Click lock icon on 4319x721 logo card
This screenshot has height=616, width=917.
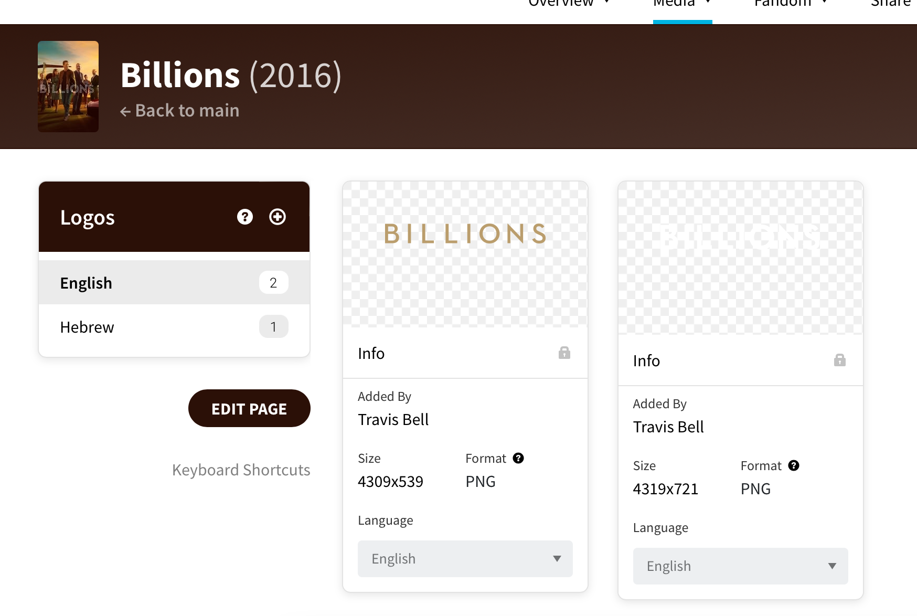tap(840, 360)
